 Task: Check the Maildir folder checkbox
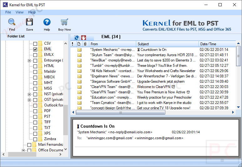point(35,72)
